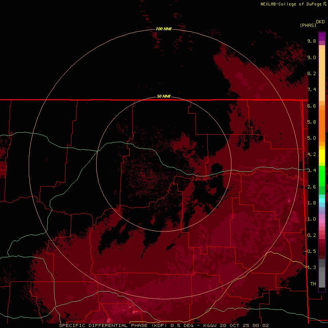
Task: Pick the yellow segment of the color bar
Action: [x=322, y=156]
